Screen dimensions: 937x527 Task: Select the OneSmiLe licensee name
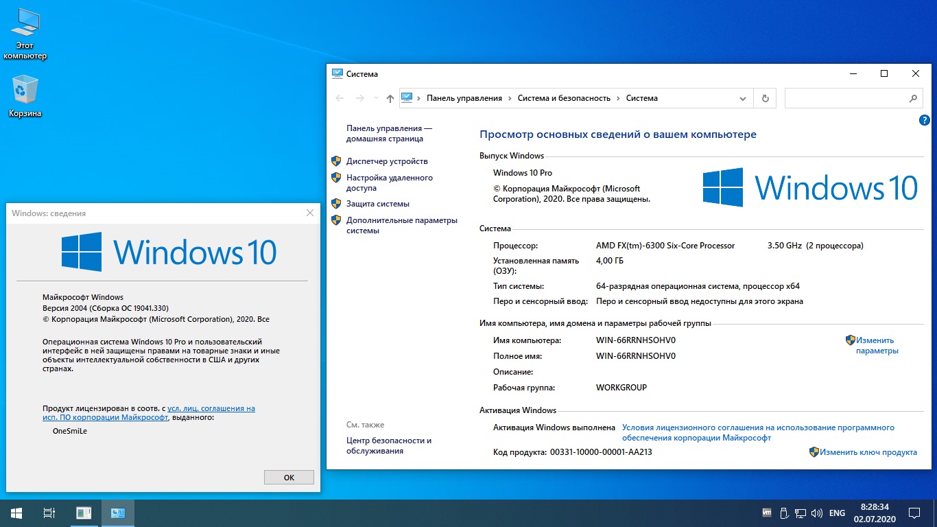(70, 431)
